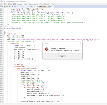107x105 pixels.
Task: Open the Tools menu
Action: (x=30, y=4)
